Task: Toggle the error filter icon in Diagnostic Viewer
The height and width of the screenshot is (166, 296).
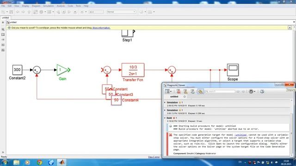Action: pyautogui.click(x=179, y=91)
